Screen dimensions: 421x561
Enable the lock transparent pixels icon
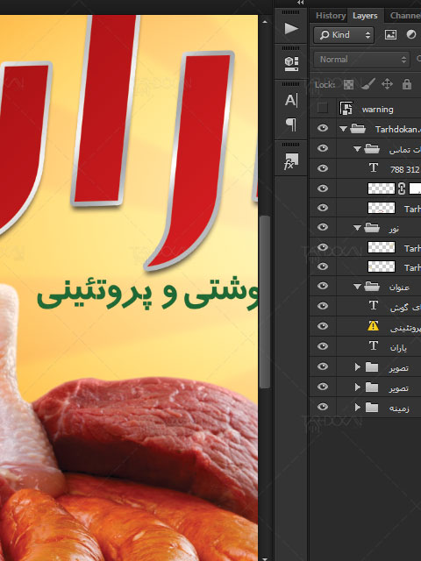pyautogui.click(x=348, y=84)
